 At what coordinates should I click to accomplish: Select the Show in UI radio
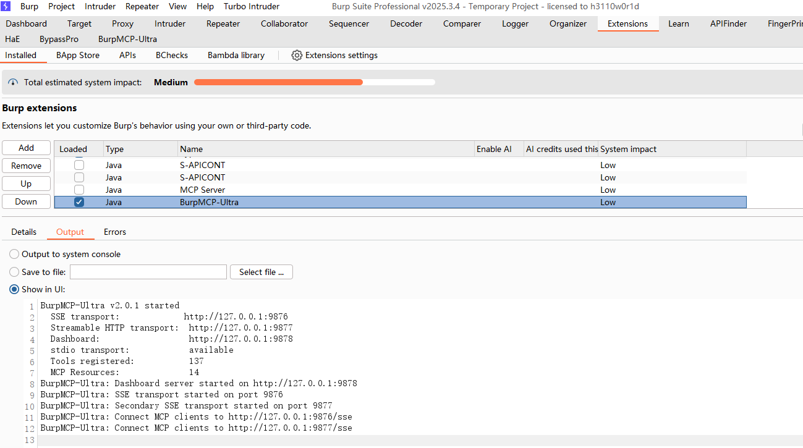click(x=14, y=289)
